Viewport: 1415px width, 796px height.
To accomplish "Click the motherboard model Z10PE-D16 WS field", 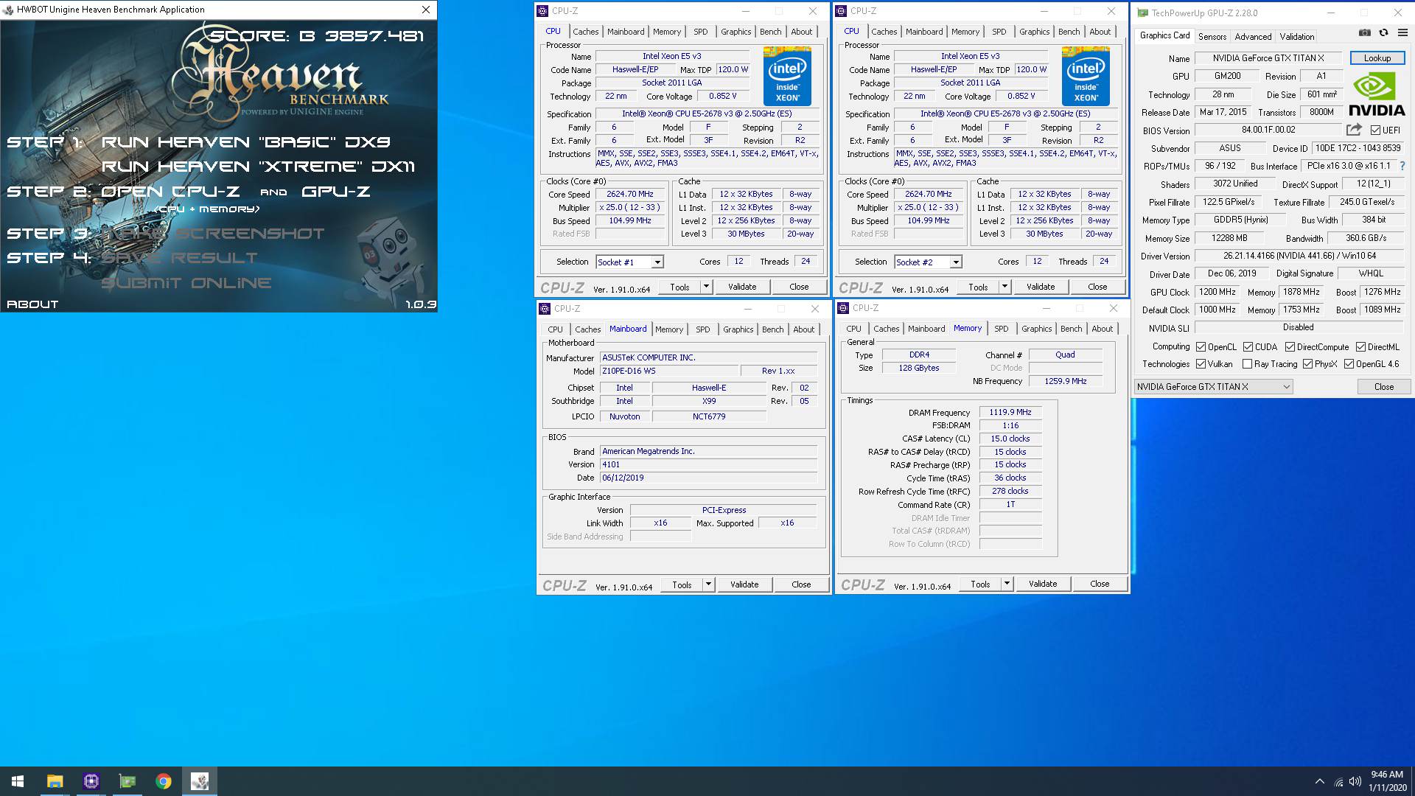I will click(669, 371).
